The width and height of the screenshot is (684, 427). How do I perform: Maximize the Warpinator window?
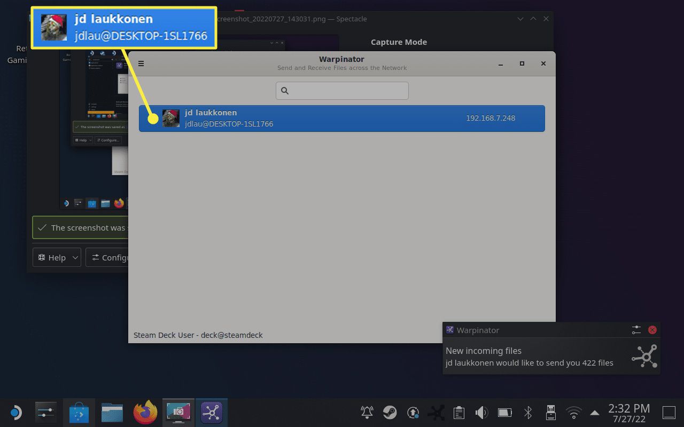[x=522, y=64]
